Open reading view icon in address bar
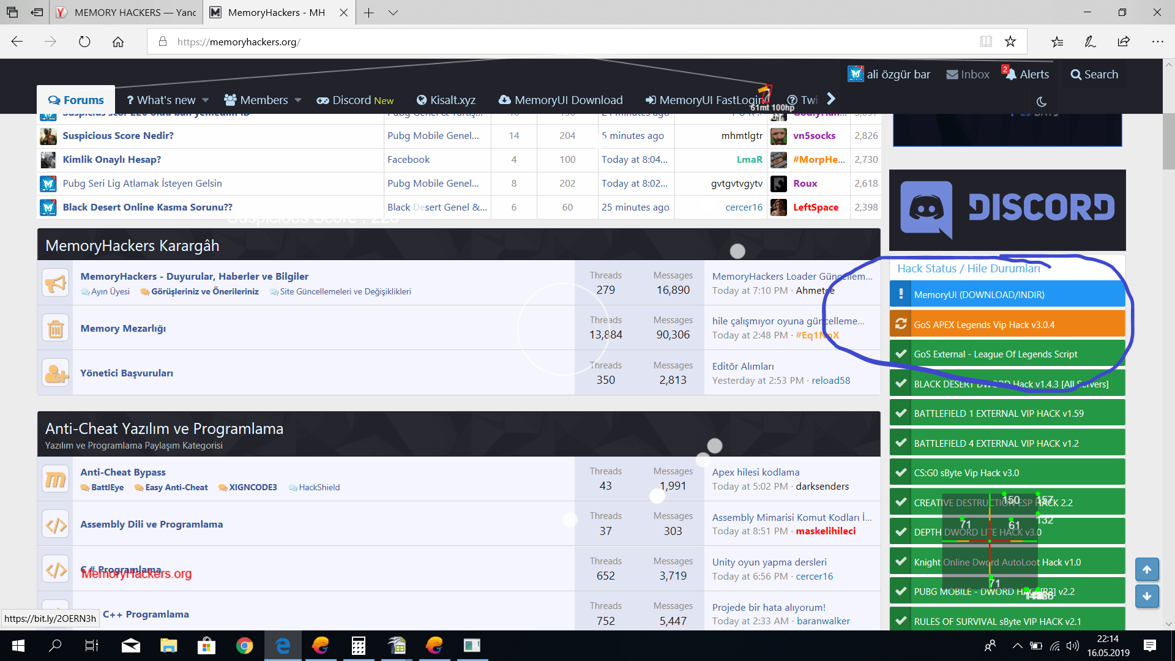Viewport: 1175px width, 661px height. pos(986,42)
